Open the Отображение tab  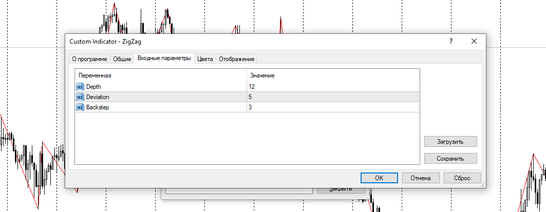click(236, 59)
